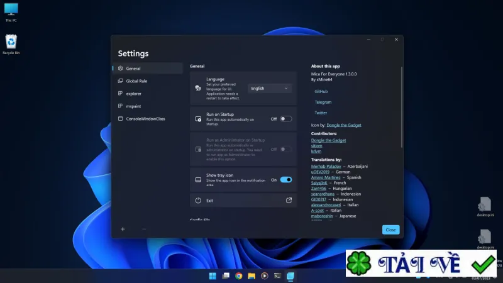Click the Close button
The height and width of the screenshot is (283, 503).
tap(390, 230)
